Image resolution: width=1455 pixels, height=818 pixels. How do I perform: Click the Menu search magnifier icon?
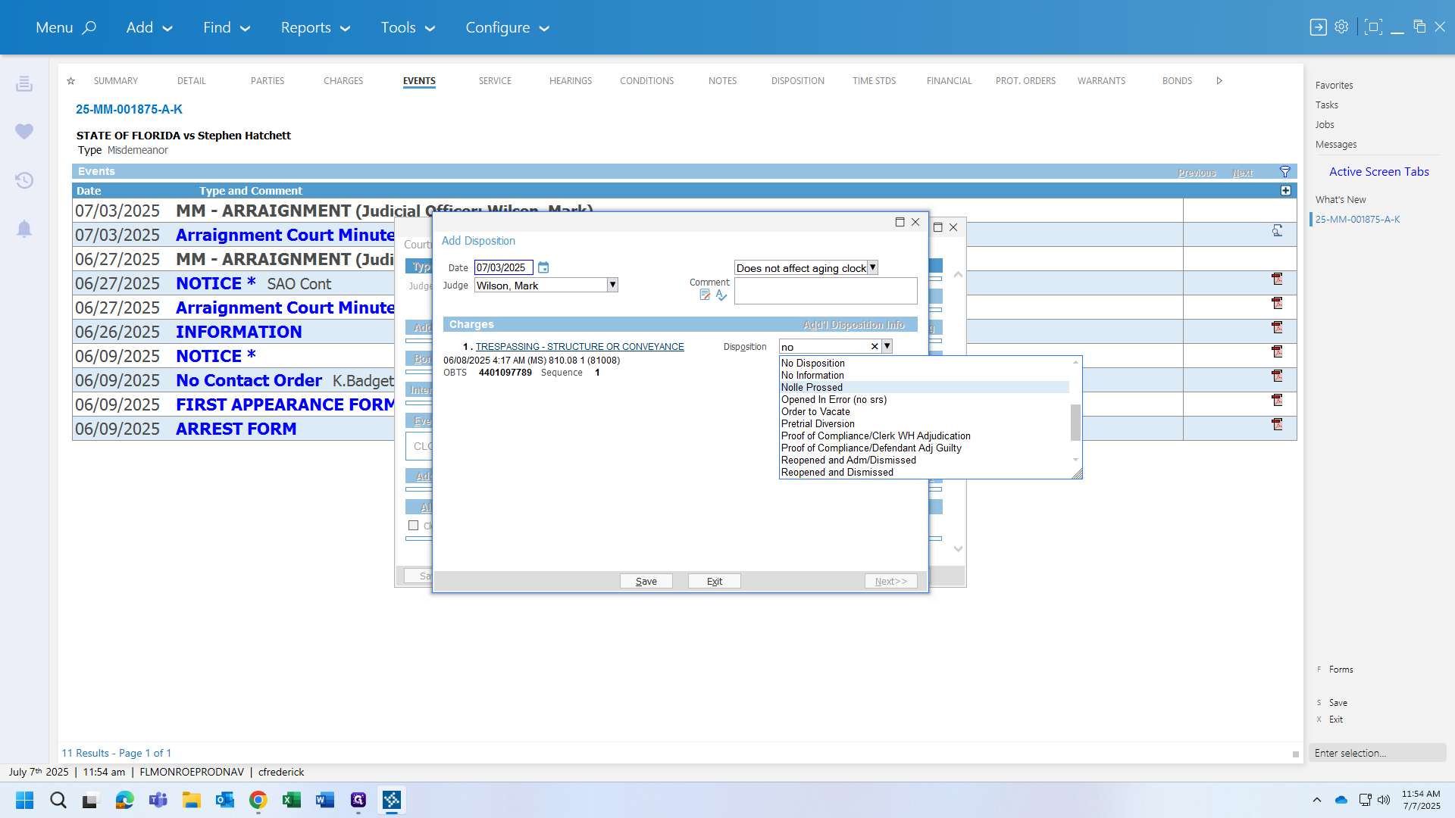89,27
